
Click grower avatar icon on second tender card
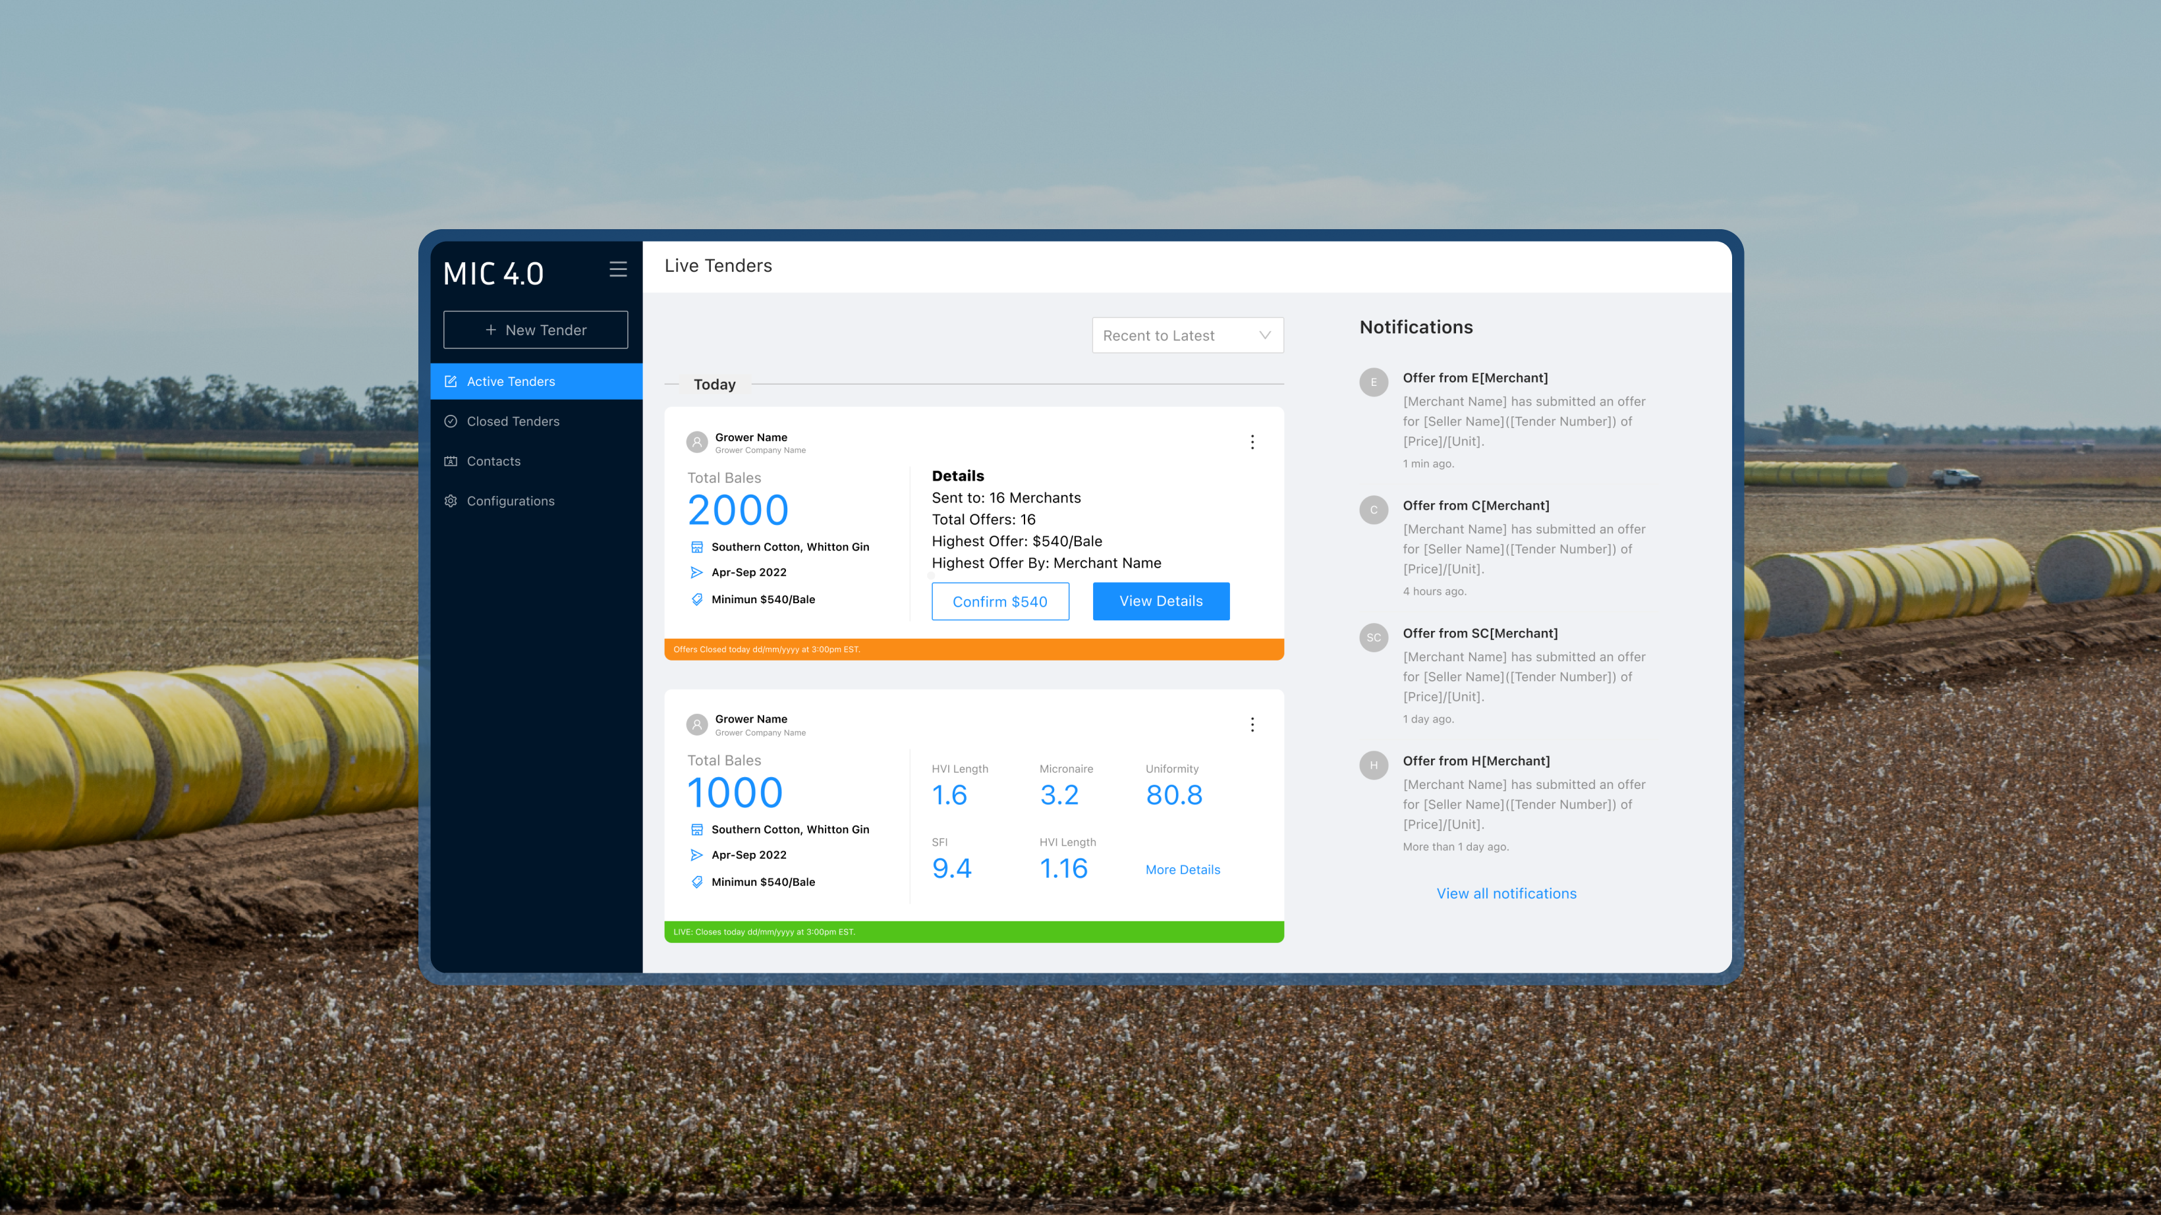click(696, 724)
